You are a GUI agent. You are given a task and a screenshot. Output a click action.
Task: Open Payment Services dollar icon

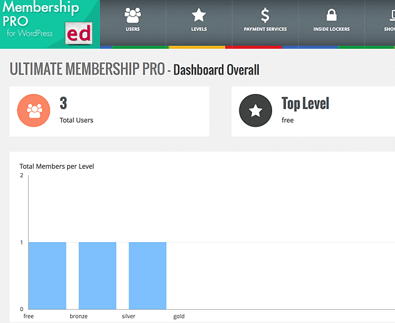coord(265,15)
